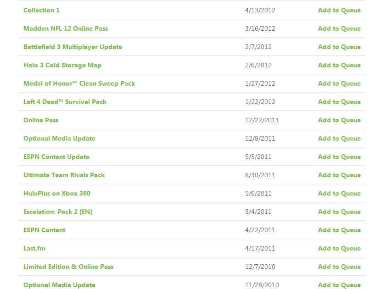The width and height of the screenshot is (369, 289).
Task: Open HuluPlus on Xbox 360
Action: [x=57, y=193]
